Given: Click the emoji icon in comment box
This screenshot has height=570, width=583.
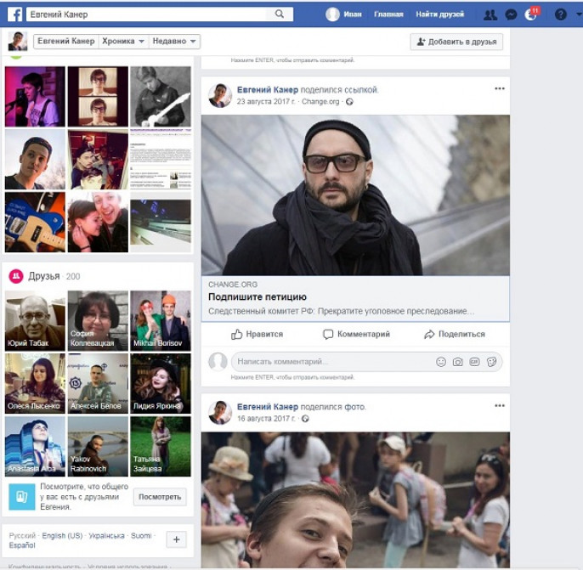Looking at the screenshot, I should click(440, 362).
